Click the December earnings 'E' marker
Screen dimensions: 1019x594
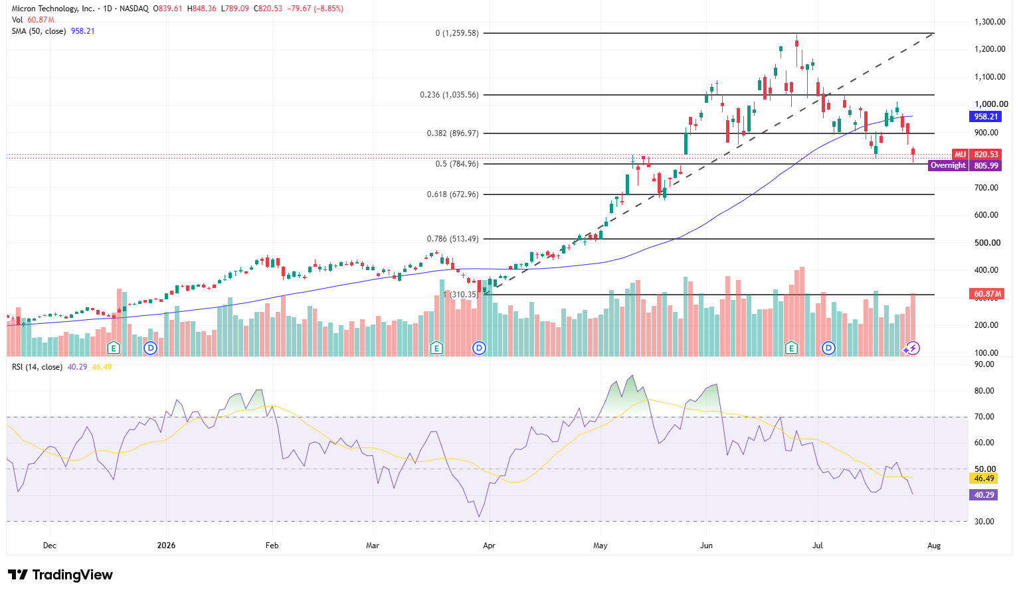click(x=114, y=348)
